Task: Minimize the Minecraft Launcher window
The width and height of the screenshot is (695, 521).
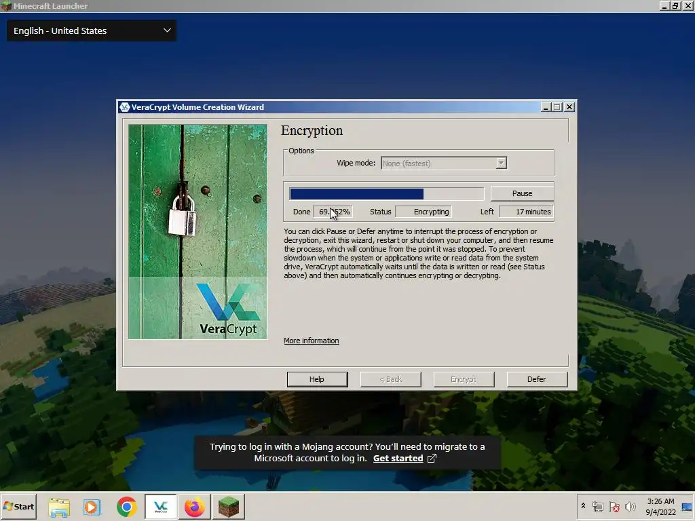Action: (664, 5)
